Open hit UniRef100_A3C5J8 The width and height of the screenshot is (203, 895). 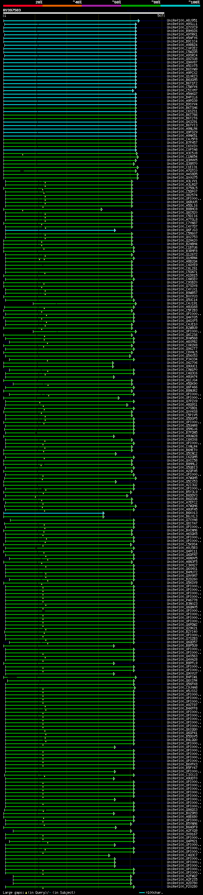[x=182, y=153]
